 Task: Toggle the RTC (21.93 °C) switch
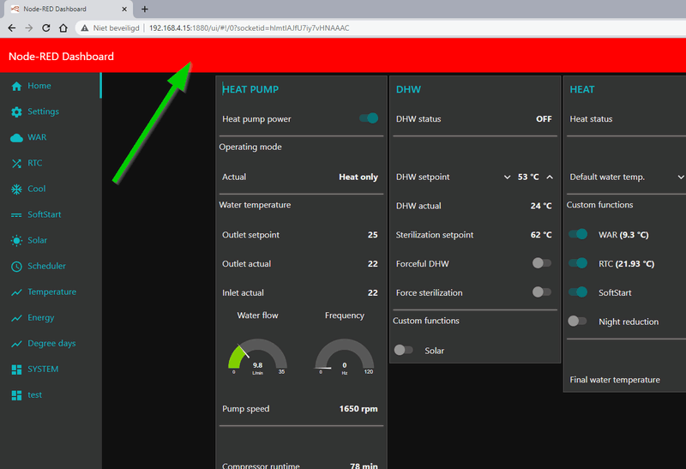(578, 263)
